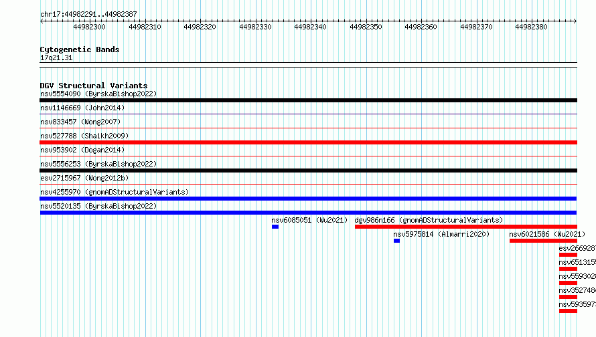Click the thick red bar under nsv527788
Viewport: 596px width, 337px height.
tap(308, 142)
